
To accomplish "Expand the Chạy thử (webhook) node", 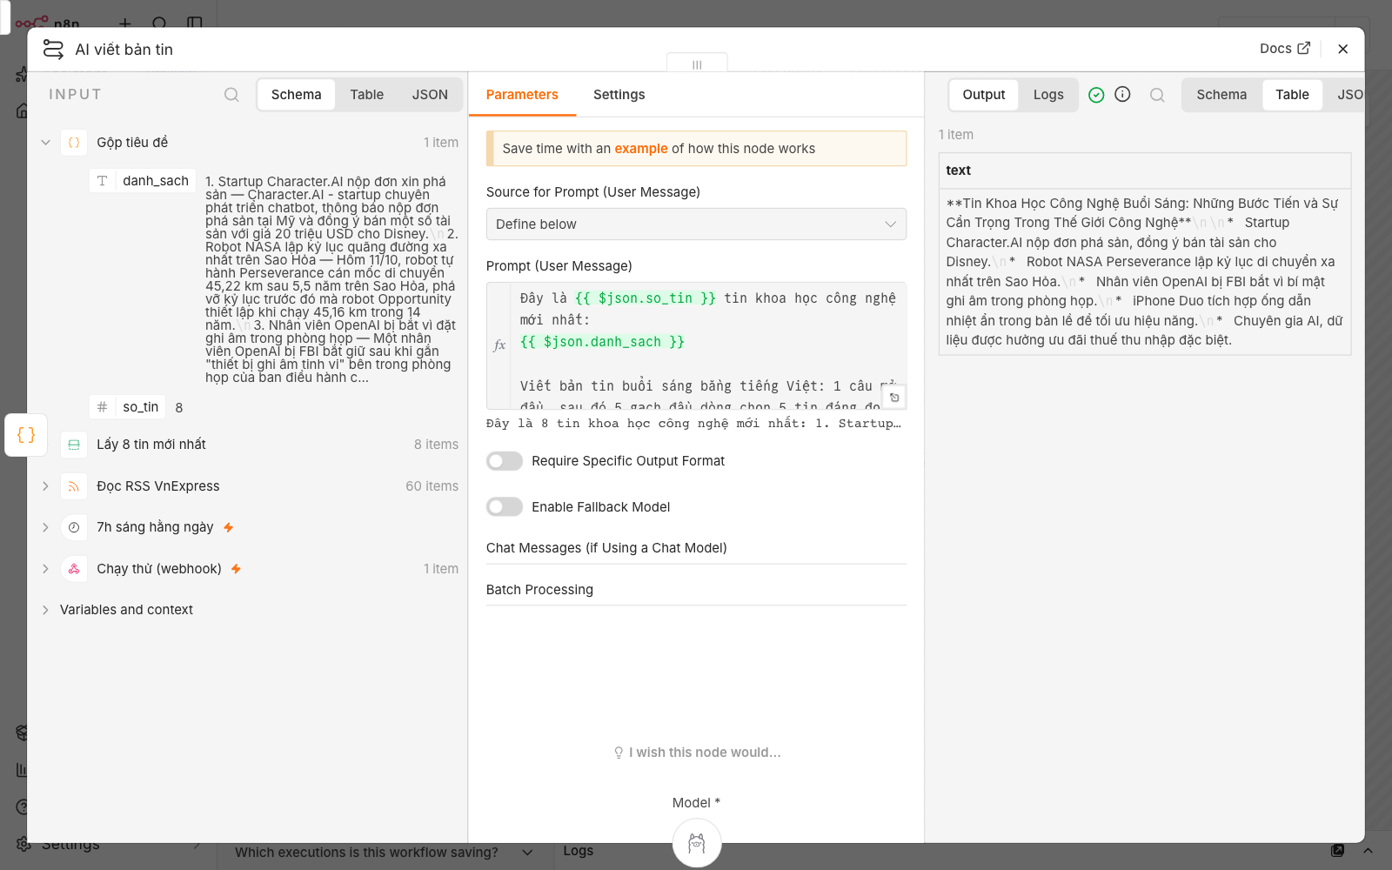I will coord(45,569).
